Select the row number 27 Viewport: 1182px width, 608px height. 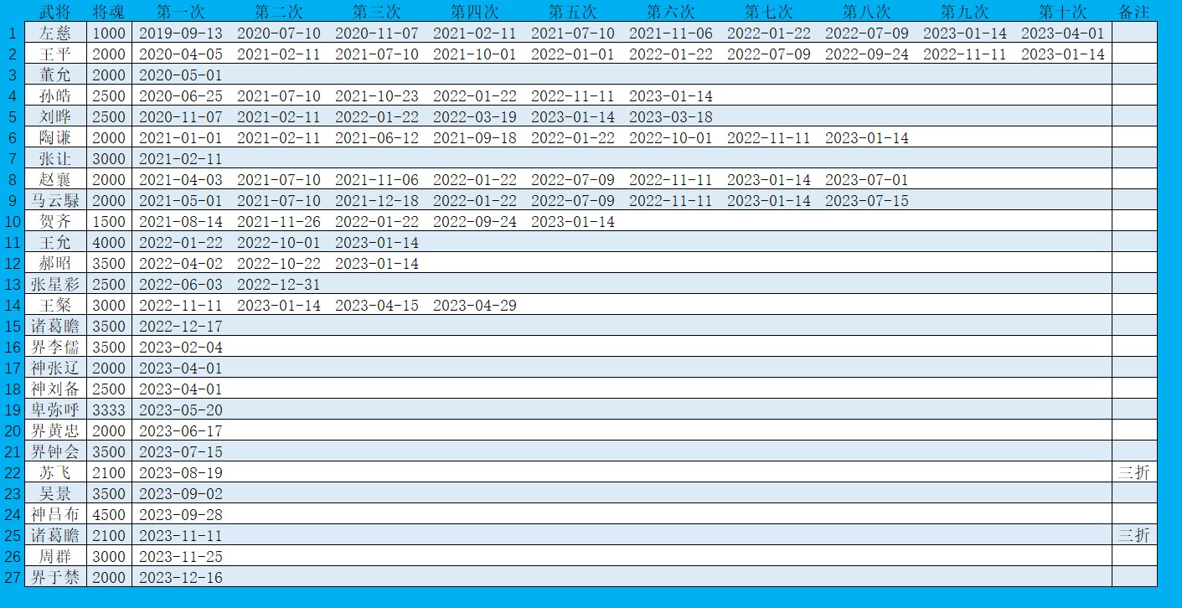coord(12,578)
